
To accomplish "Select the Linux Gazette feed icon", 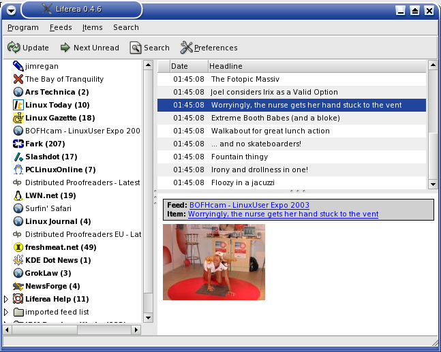I will [x=18, y=118].
